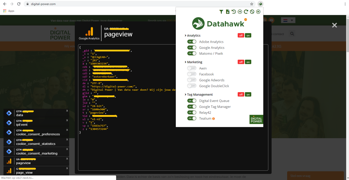Image resolution: width=349 pixels, height=180 pixels.
Task: Click the refresh arrow icon in Datahawk
Action: pos(246,12)
